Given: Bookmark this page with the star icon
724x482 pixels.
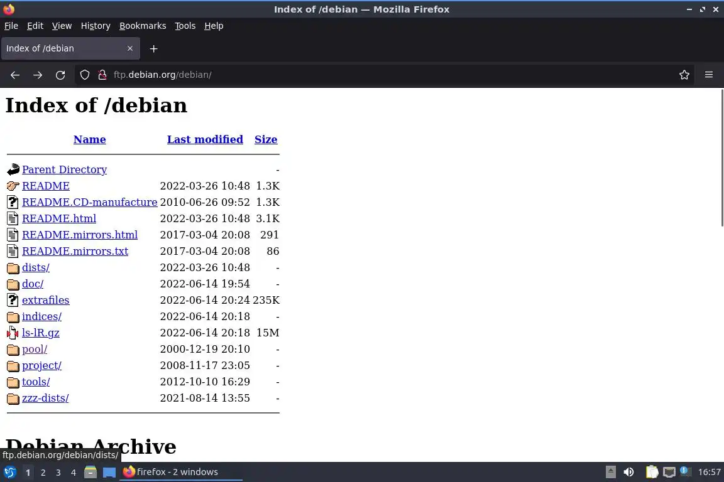Looking at the screenshot, I should tap(684, 75).
